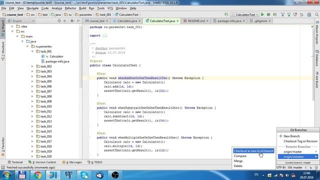Image resolution: width=320 pixels, height=180 pixels.
Task: Toggle the Maven Projects side panel
Action: (x=317, y=32)
